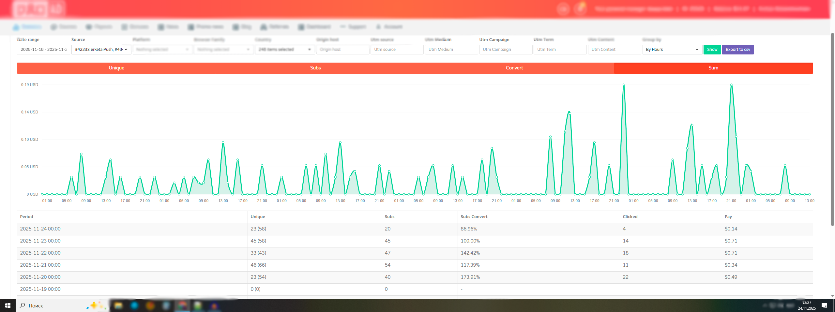Click the Export to csv button

[x=738, y=50]
